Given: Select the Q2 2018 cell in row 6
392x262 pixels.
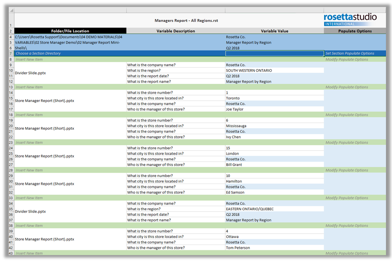Looking at the screenshot, I should (274, 48).
